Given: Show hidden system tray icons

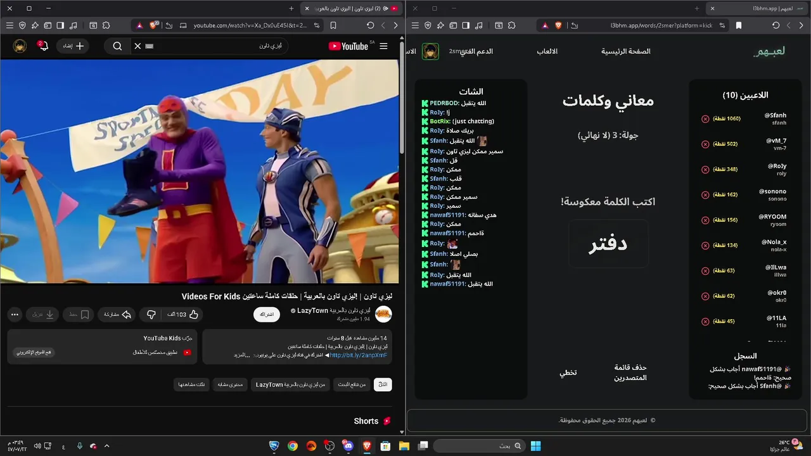Looking at the screenshot, I should point(106,446).
